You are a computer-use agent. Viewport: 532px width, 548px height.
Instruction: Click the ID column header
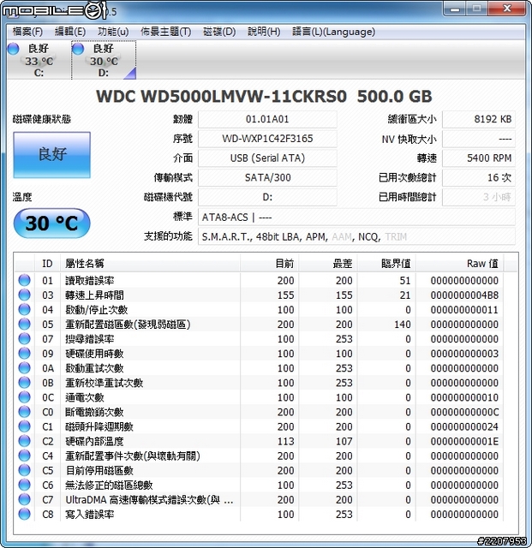pyautogui.click(x=47, y=264)
